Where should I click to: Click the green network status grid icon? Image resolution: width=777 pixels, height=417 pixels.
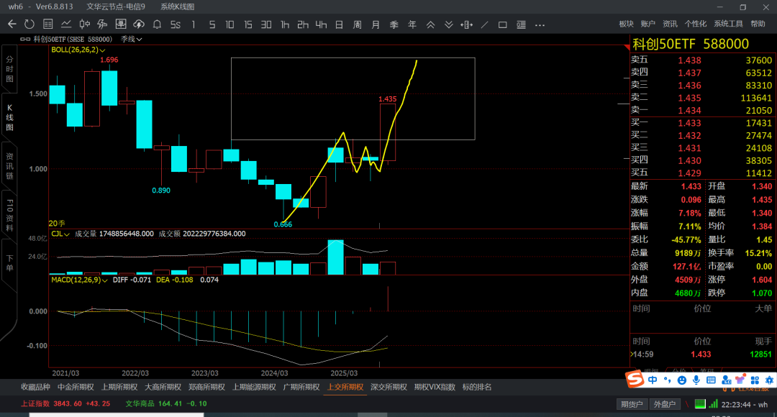[x=700, y=403]
